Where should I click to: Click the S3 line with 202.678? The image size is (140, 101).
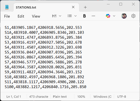click(43, 42)
